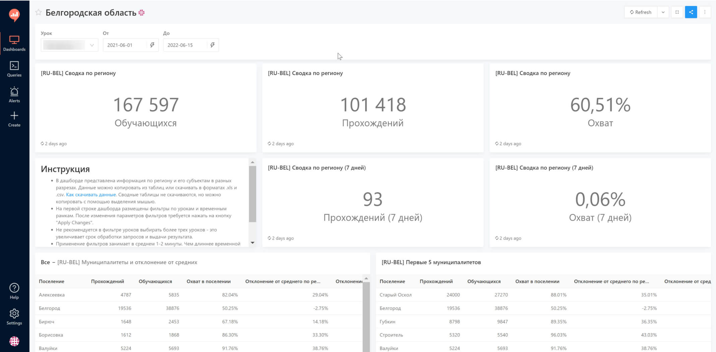Sort the left table by Охват в поселении
This screenshot has width=716, height=352.
coord(208,281)
